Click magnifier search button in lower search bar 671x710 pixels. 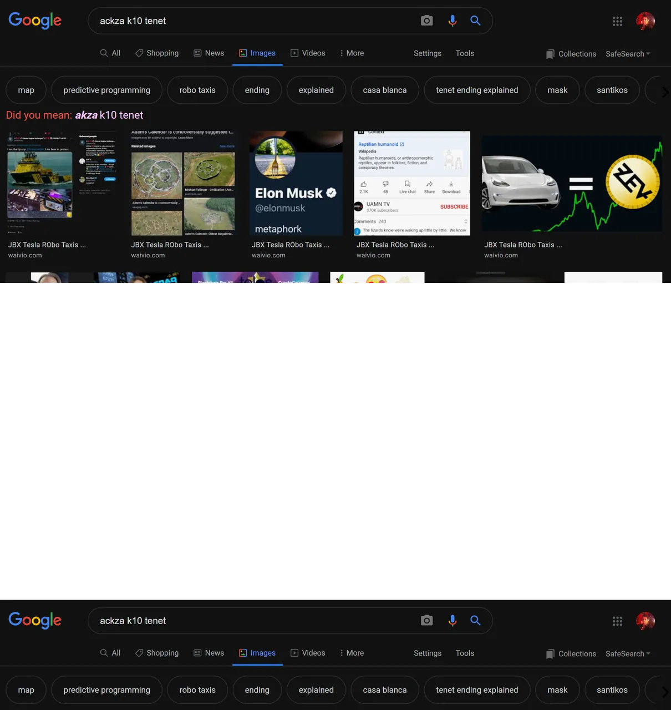475,620
